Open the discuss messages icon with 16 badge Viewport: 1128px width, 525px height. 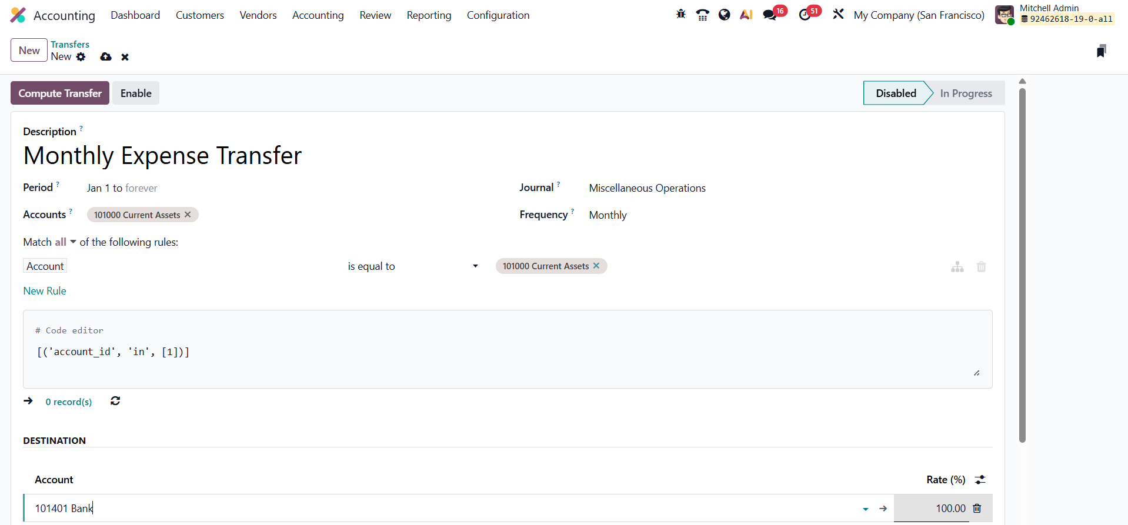[x=770, y=15]
